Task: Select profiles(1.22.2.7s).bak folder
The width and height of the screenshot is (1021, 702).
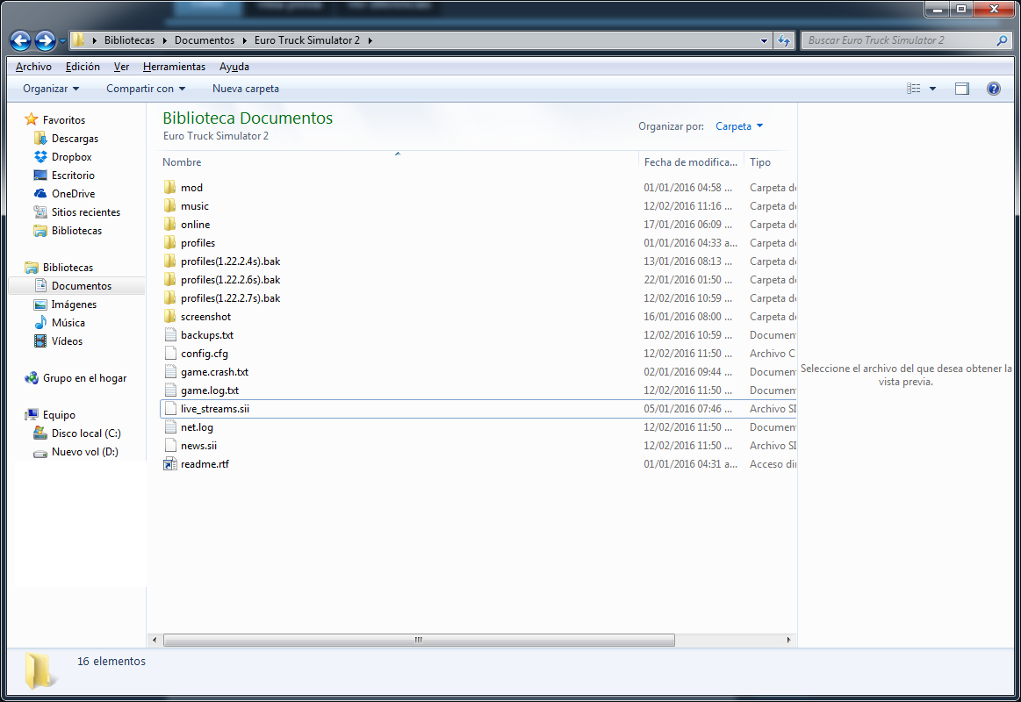Action: [x=231, y=298]
